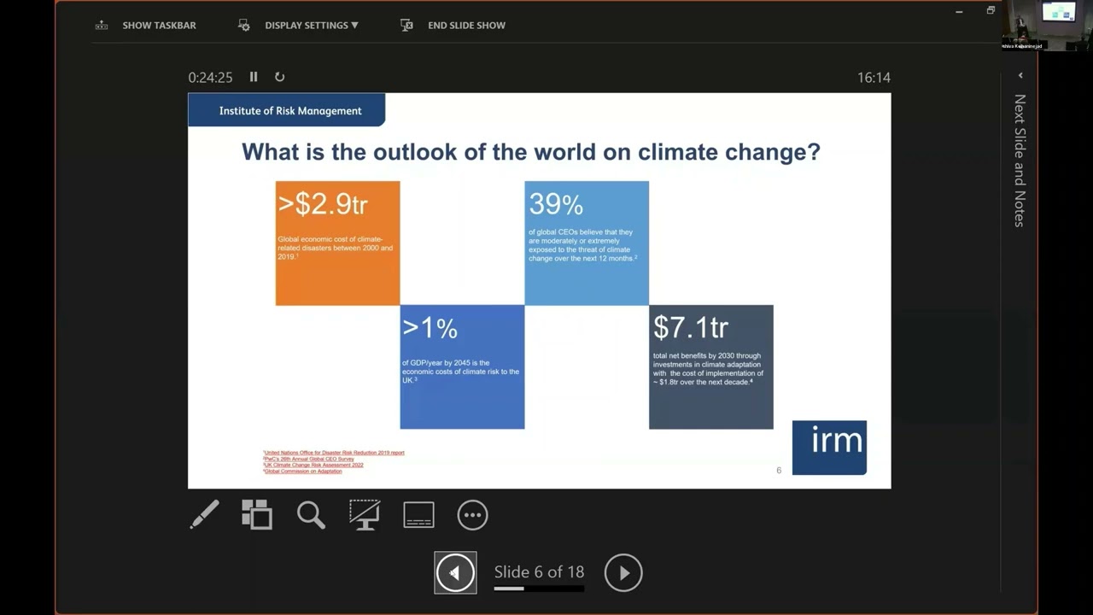This screenshot has height=615, width=1093.
Task: Click the irm logo on the slide
Action: (x=829, y=447)
